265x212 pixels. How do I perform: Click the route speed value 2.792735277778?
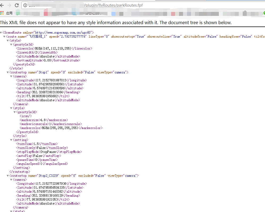point(73,37)
